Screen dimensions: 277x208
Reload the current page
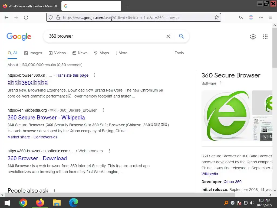pos(26,18)
